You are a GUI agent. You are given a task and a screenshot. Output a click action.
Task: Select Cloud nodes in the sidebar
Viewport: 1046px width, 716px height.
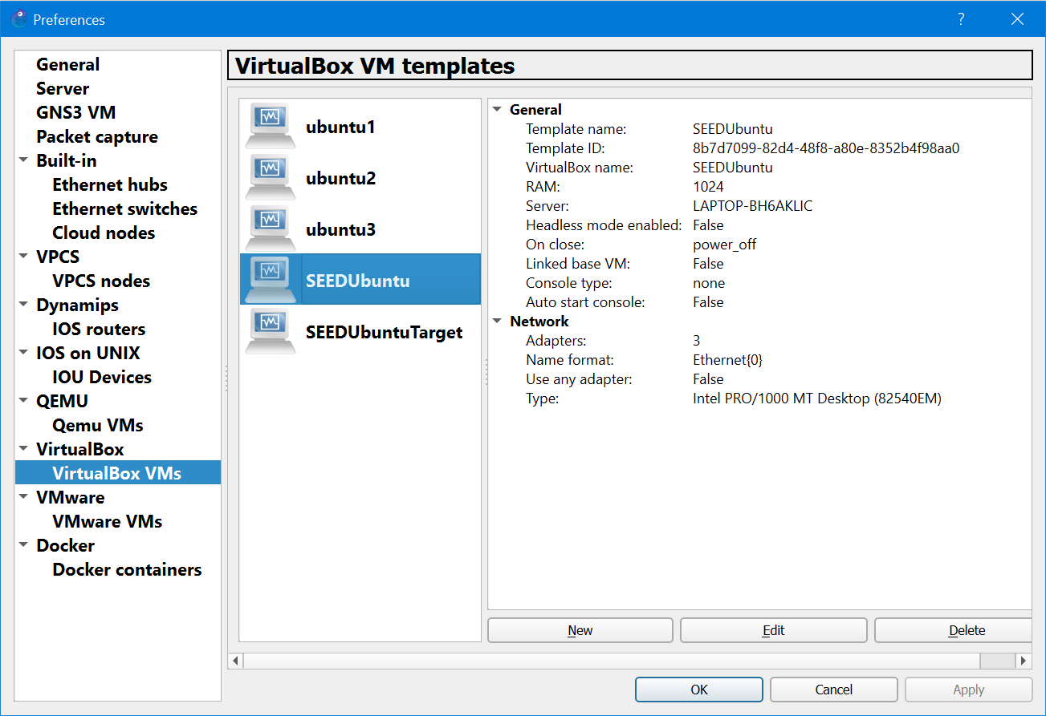tap(104, 233)
